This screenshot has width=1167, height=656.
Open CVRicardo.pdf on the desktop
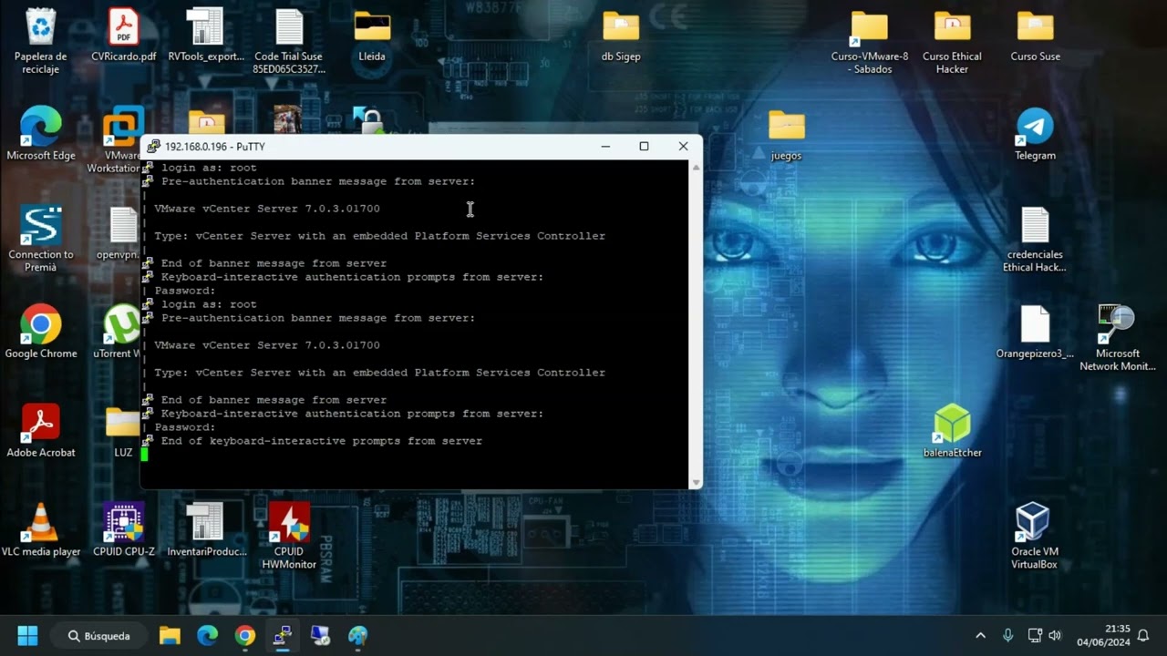pos(124,36)
